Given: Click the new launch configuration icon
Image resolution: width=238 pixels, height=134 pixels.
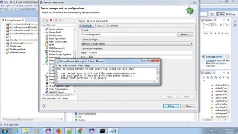Looking at the screenshot, I should tap(43, 20).
